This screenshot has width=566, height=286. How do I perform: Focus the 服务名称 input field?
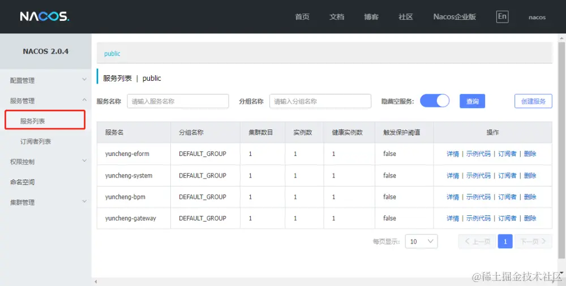coord(178,101)
